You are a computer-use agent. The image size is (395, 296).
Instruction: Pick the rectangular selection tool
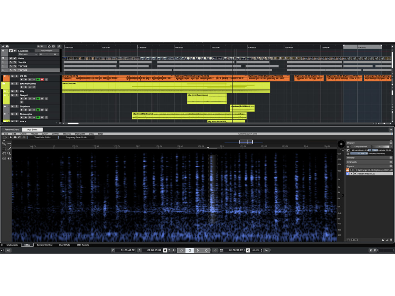4,148
